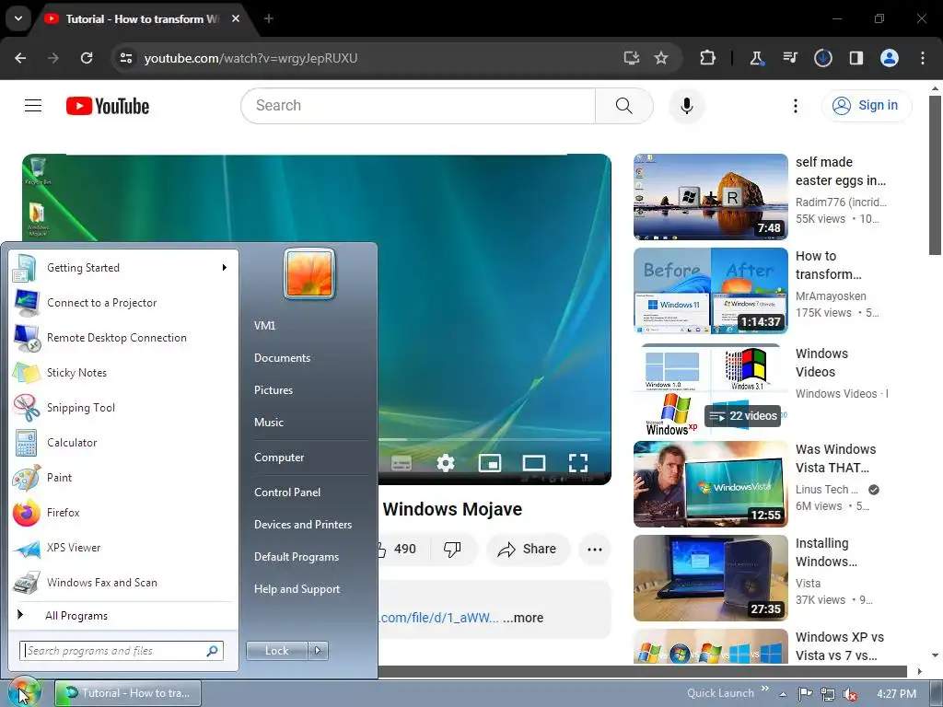The width and height of the screenshot is (943, 707).
Task: Open Remote Desktop Connection from Start menu
Action: point(122,338)
